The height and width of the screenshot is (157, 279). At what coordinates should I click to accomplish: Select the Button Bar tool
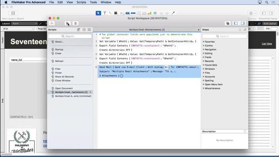click(133, 14)
